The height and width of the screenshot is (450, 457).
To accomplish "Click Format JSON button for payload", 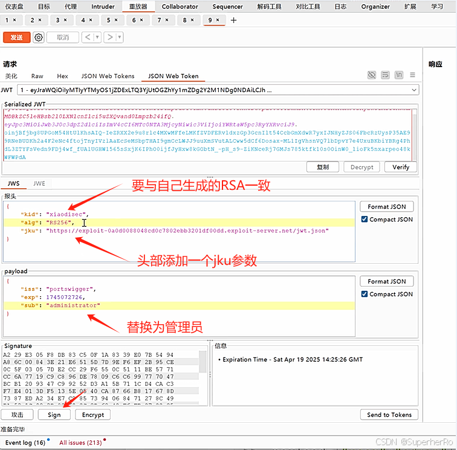I will [387, 281].
